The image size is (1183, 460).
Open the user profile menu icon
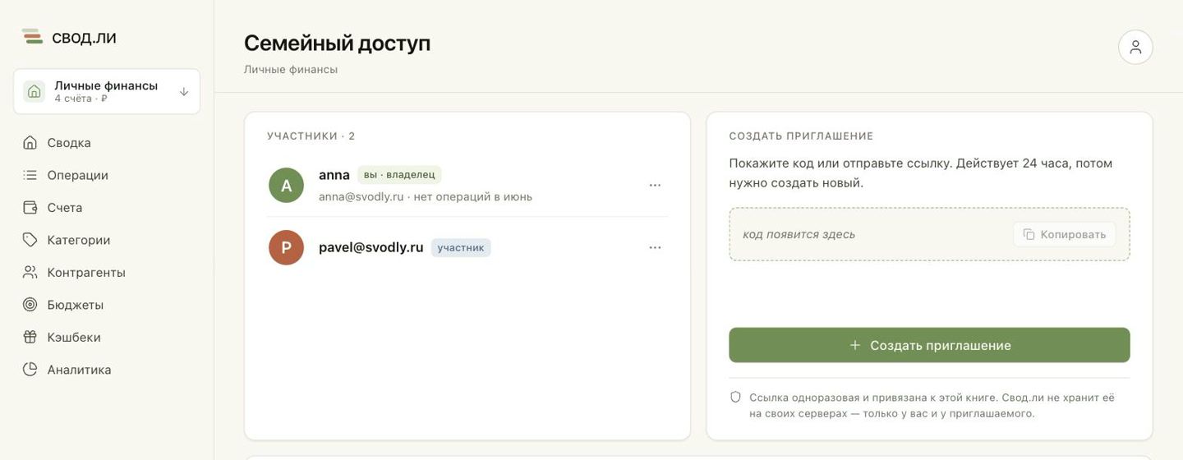pos(1135,47)
